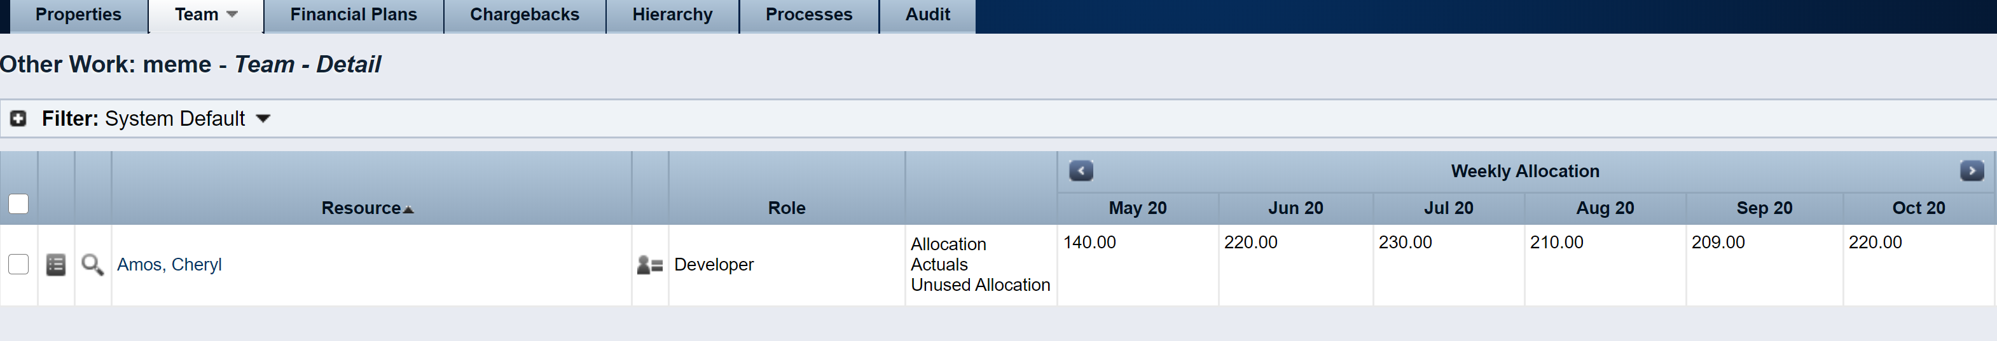This screenshot has width=1997, height=341.
Task: Go to the Chargebacks tab
Action: (x=524, y=15)
